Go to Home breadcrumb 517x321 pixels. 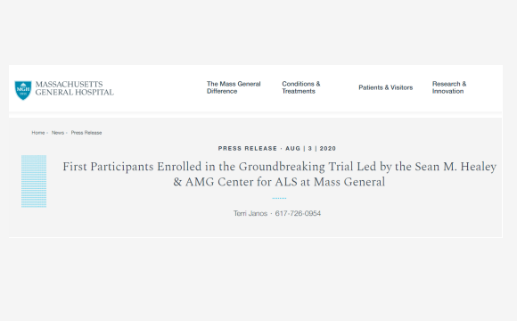38,133
